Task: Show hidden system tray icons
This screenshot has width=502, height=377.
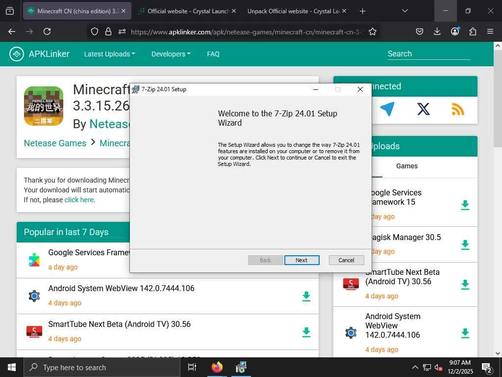Action: click(415, 367)
